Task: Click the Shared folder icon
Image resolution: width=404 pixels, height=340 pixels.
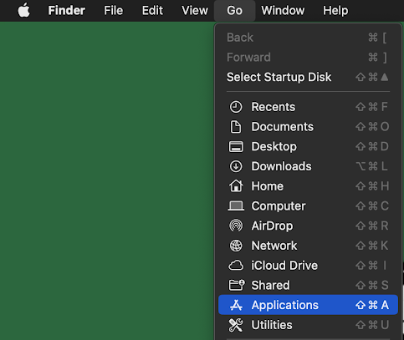Action: 237,285
